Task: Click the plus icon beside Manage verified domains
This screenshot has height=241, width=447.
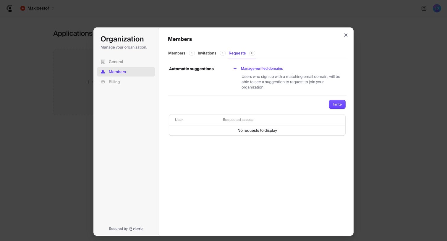Action: point(235,69)
